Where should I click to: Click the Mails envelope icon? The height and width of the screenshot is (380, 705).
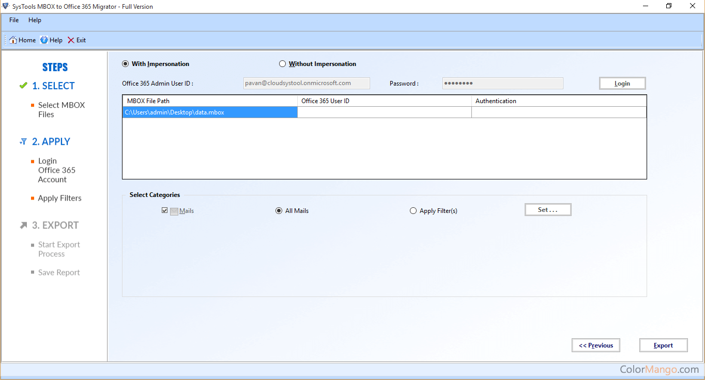(x=174, y=211)
